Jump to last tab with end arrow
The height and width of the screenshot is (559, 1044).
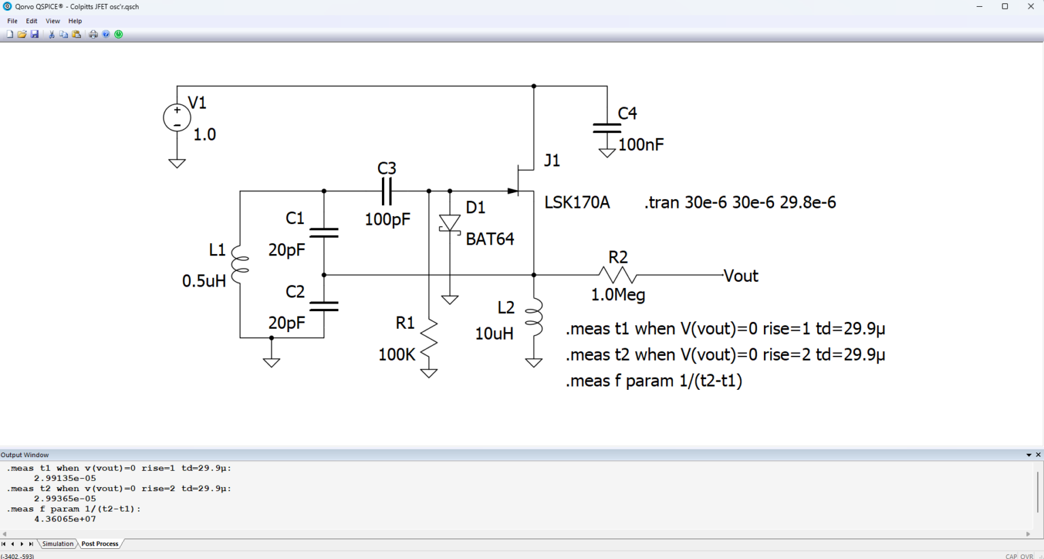(31, 543)
